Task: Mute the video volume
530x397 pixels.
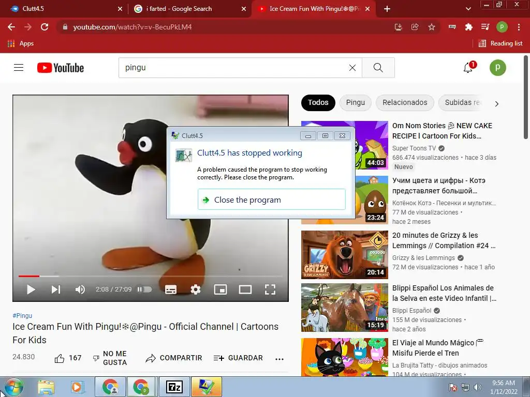Action: coord(80,289)
